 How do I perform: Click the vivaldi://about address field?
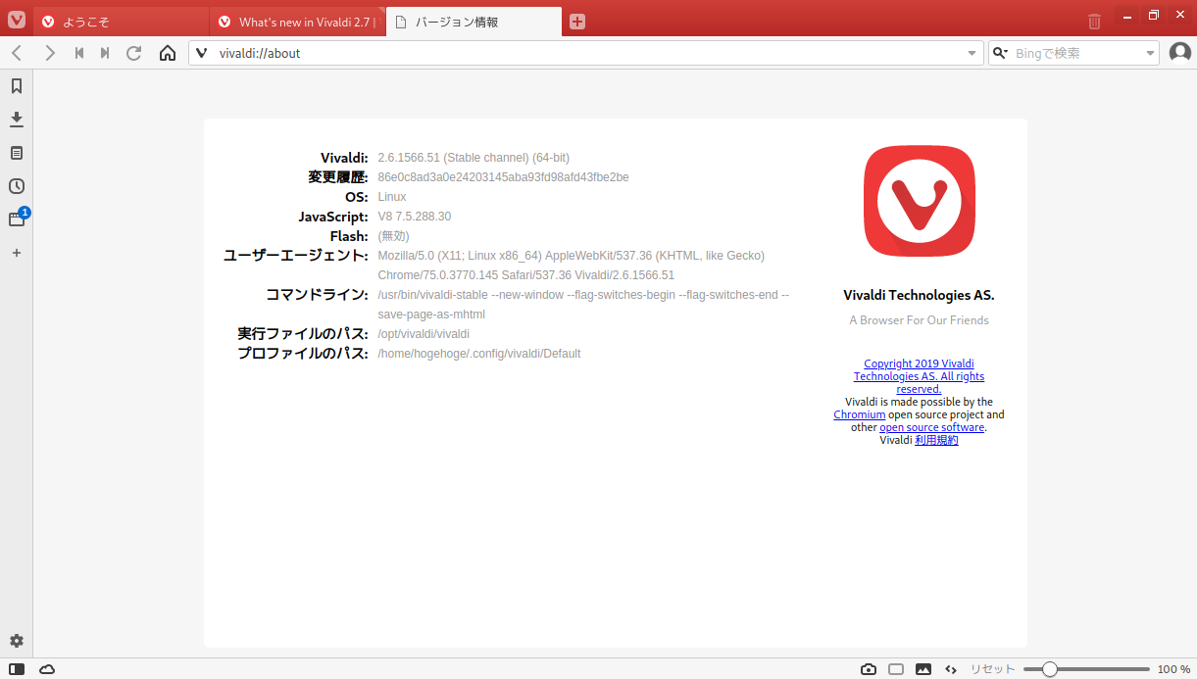click(x=588, y=53)
